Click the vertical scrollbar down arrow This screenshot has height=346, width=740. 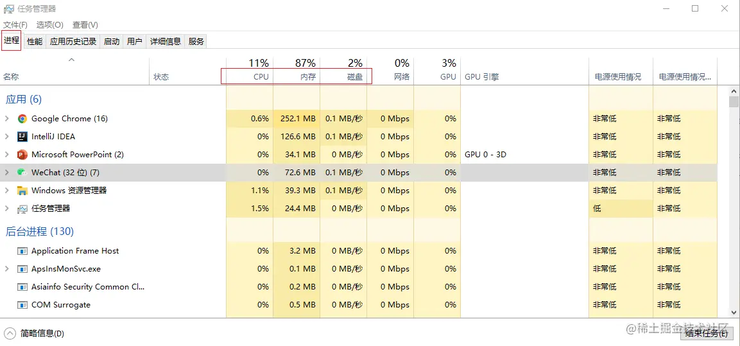tap(734, 313)
